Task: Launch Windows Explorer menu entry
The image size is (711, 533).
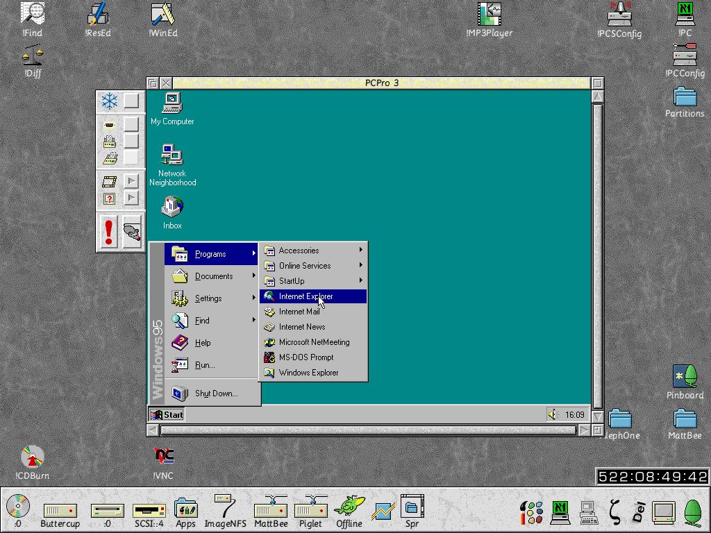Action: [x=313, y=373]
